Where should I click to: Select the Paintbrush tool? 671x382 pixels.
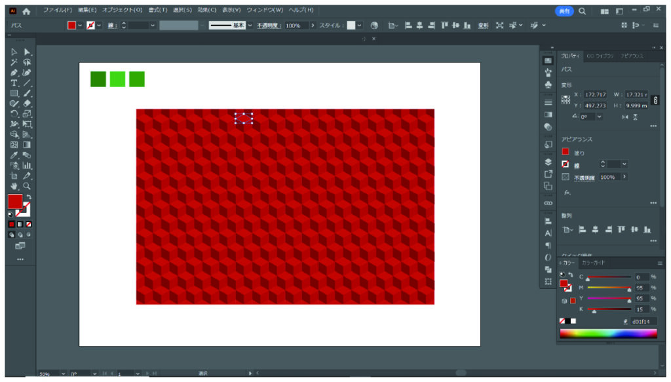(27, 93)
